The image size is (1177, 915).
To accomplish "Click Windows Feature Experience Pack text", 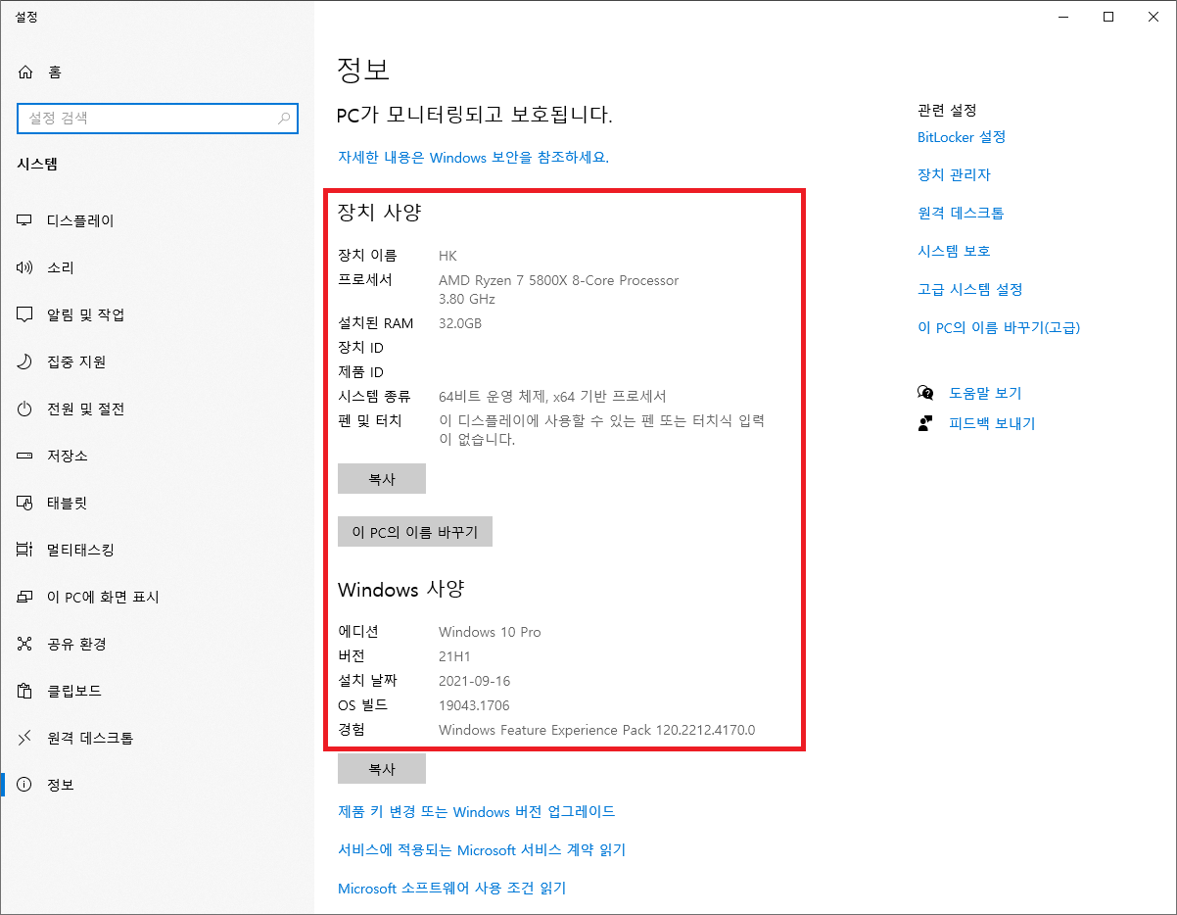I will pyautogui.click(x=597, y=730).
